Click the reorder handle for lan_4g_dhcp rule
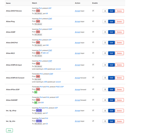Viewport: 143px width, 133px height. tap(105, 111)
